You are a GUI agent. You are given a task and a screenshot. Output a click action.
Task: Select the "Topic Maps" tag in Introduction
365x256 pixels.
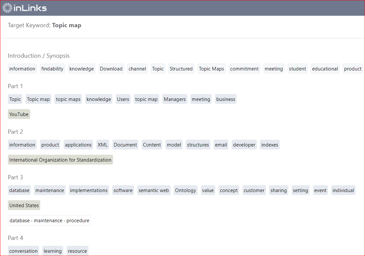[x=212, y=69]
